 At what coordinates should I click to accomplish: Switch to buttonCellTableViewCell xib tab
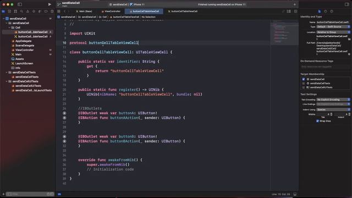pyautogui.click(x=183, y=11)
